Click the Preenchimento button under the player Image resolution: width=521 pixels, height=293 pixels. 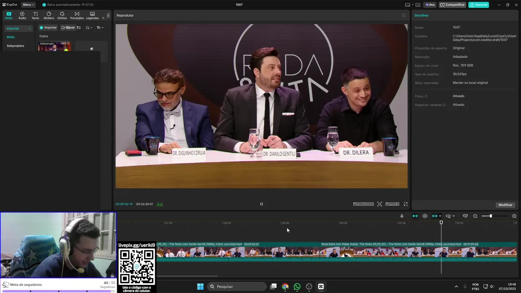click(363, 204)
